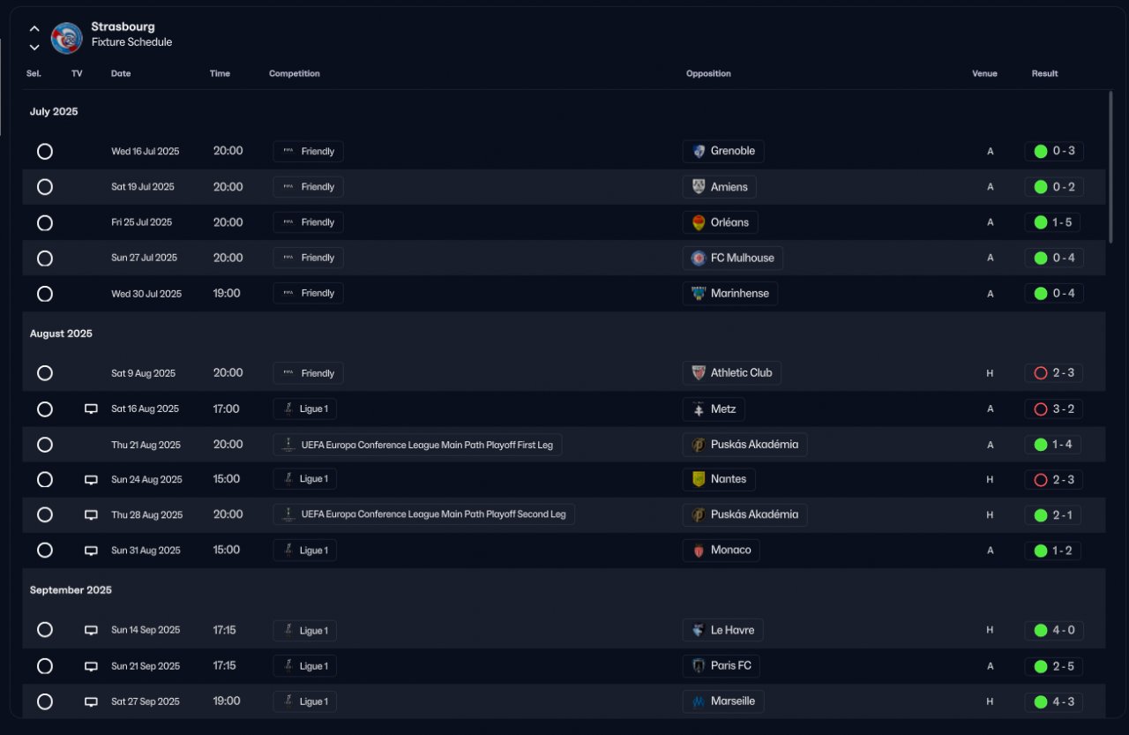
Task: Sort fixtures by the Date column header
Action: [x=121, y=74]
